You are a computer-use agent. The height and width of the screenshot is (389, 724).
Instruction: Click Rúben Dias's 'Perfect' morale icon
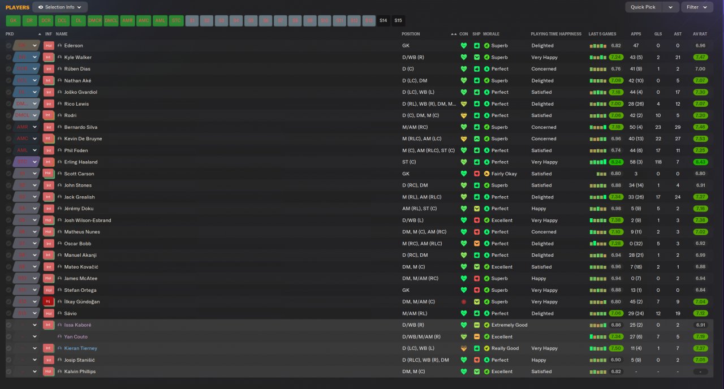pos(486,69)
